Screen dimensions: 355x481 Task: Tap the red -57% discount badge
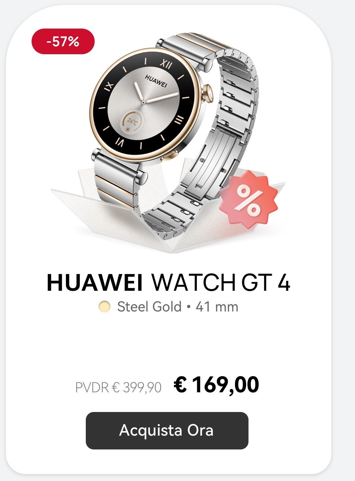(x=63, y=41)
